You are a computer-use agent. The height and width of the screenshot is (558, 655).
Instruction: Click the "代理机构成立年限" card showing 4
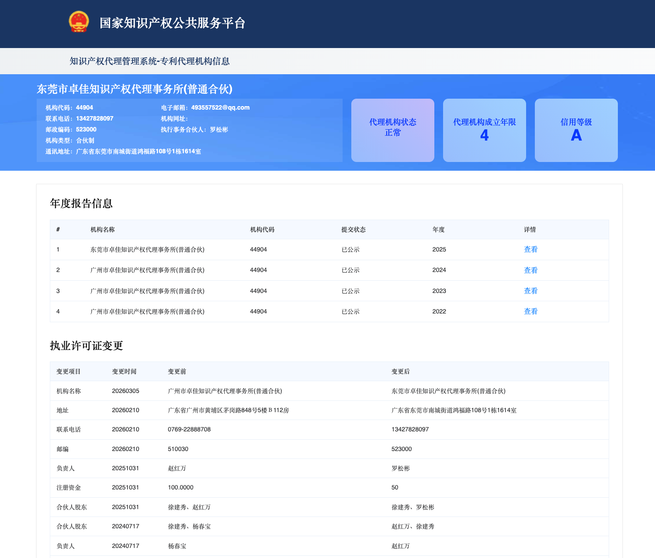click(485, 130)
